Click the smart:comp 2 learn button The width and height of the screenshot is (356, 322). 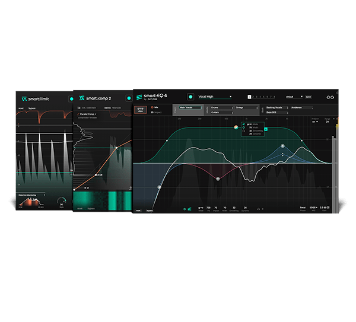129,98
